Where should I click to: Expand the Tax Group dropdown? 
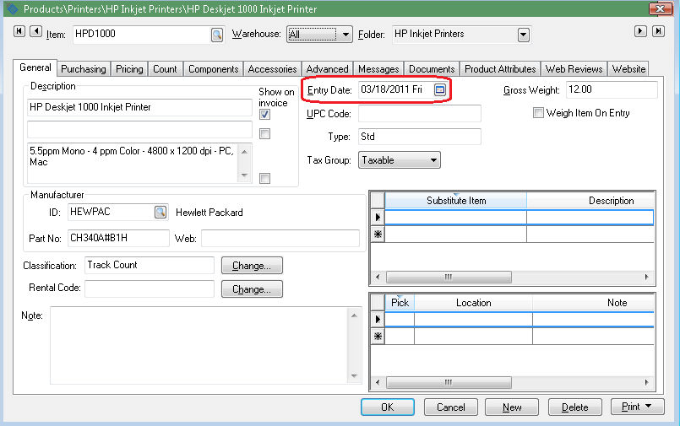432,160
